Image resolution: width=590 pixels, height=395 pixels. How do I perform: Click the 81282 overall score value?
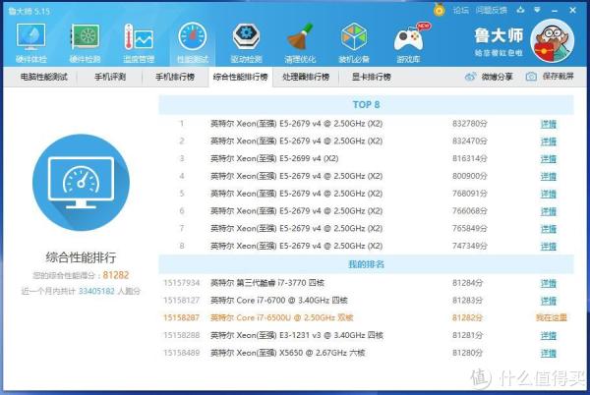pyautogui.click(x=116, y=275)
